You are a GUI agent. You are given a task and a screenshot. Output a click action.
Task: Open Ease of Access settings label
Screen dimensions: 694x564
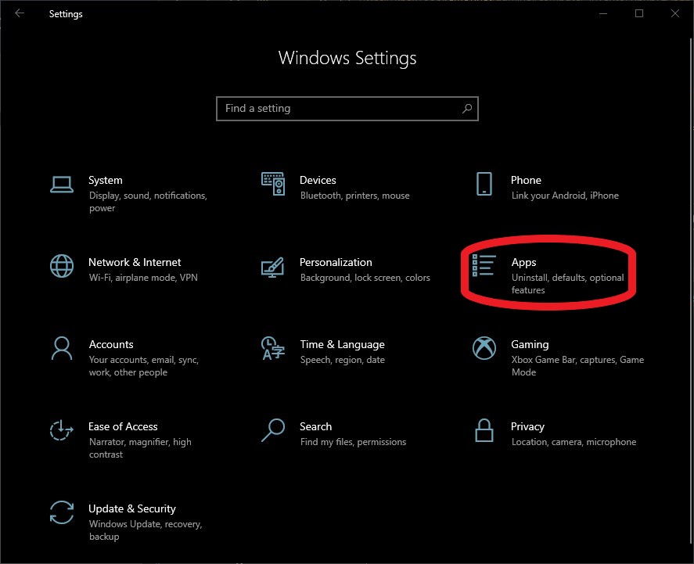pos(123,426)
